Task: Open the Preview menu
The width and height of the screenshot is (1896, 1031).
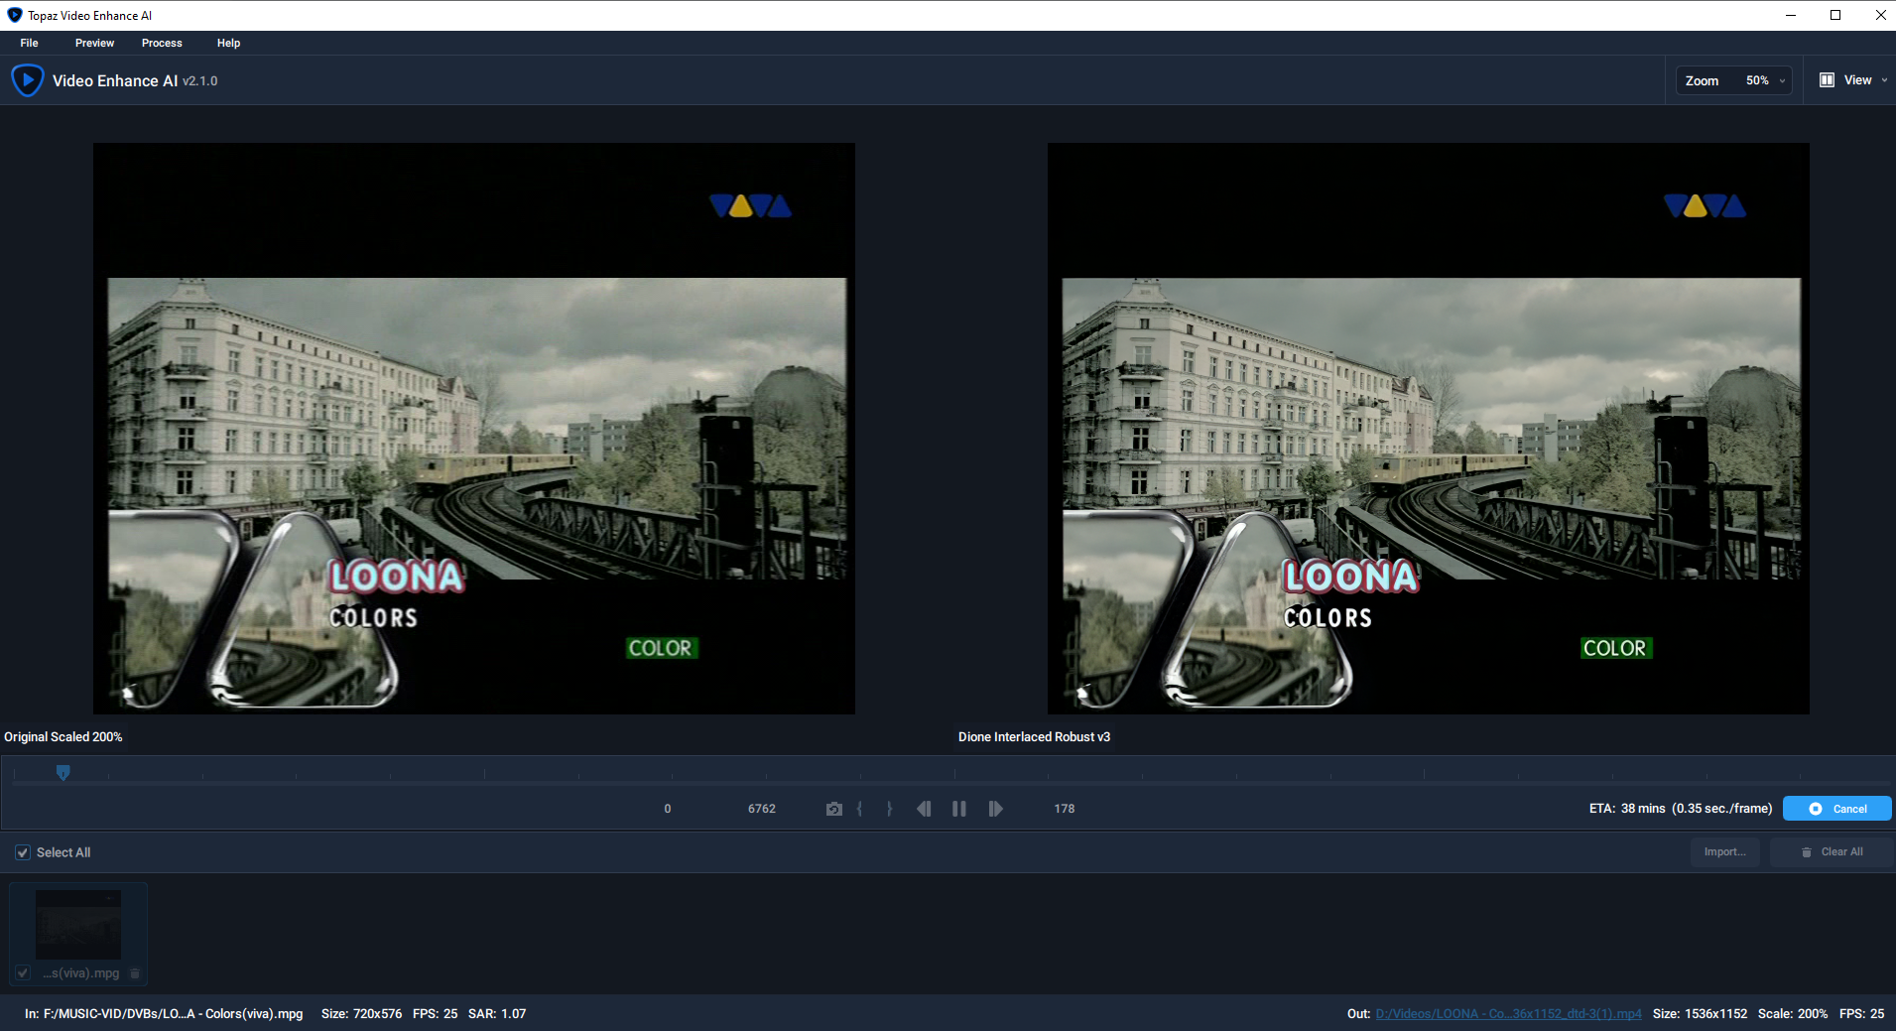Action: coord(94,43)
